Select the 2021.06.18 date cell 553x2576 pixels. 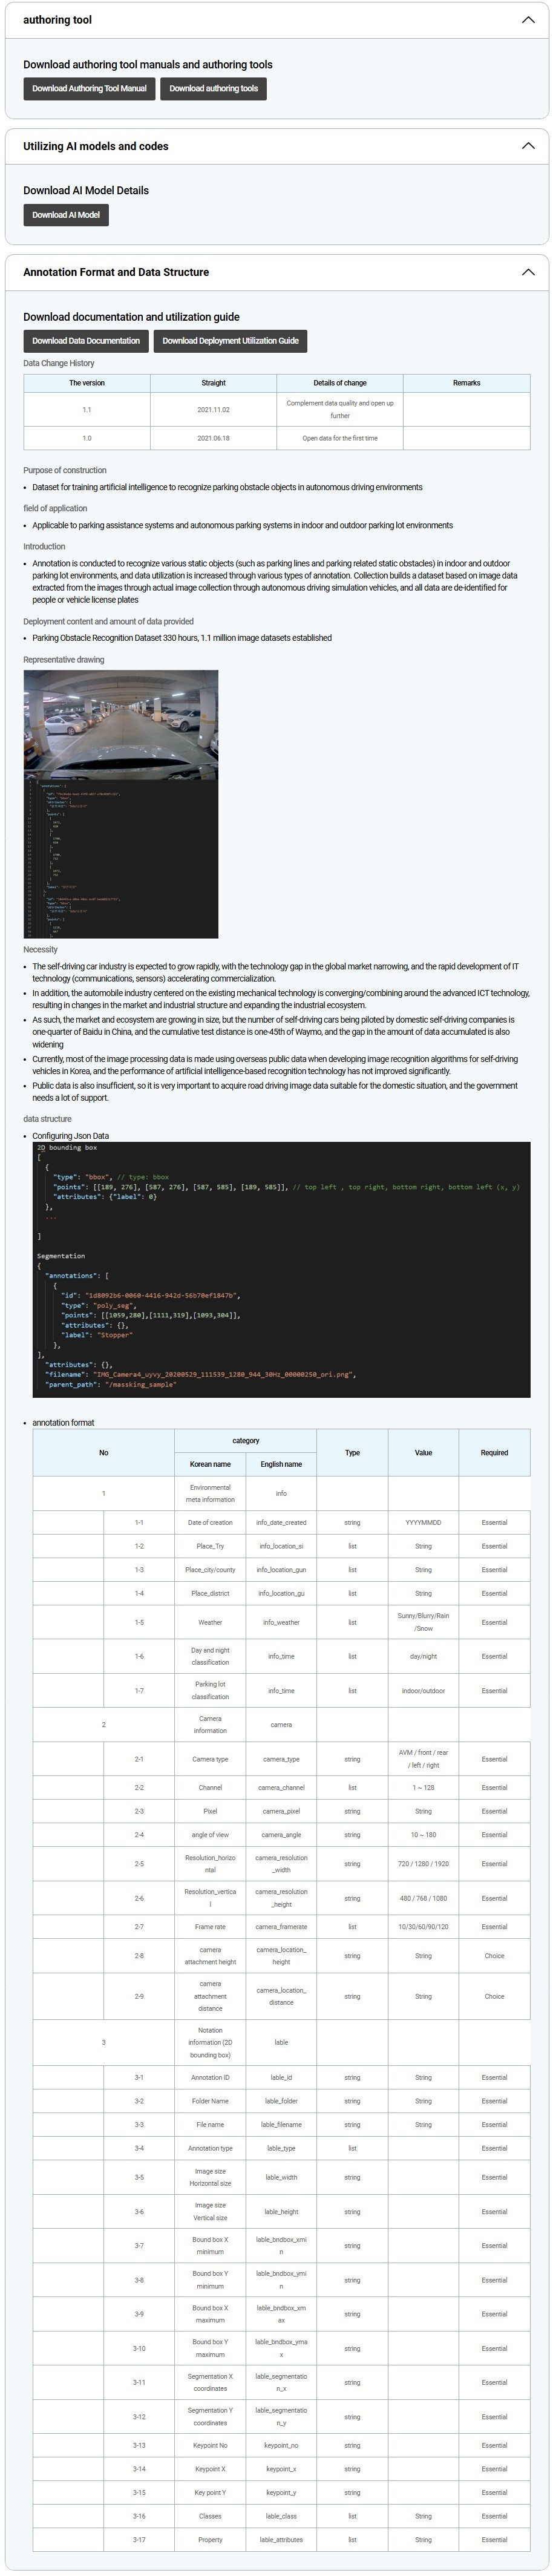[x=213, y=438]
